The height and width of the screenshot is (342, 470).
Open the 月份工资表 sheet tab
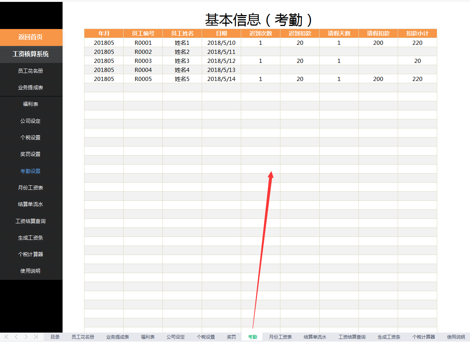tap(280, 337)
